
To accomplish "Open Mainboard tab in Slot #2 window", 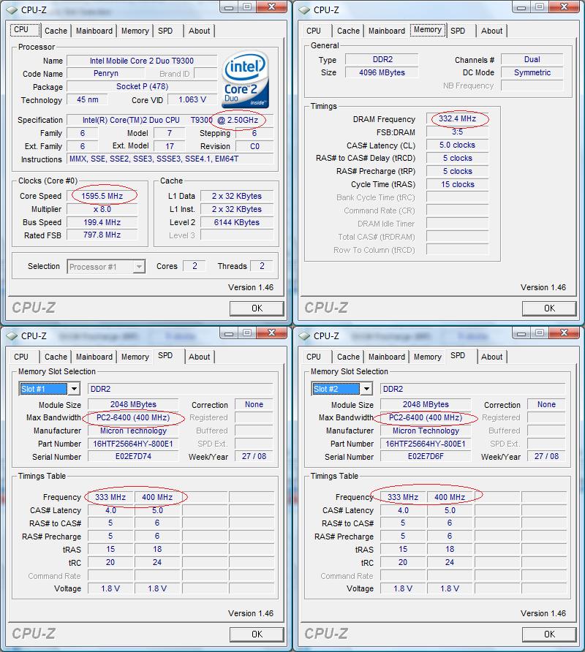I will [387, 357].
